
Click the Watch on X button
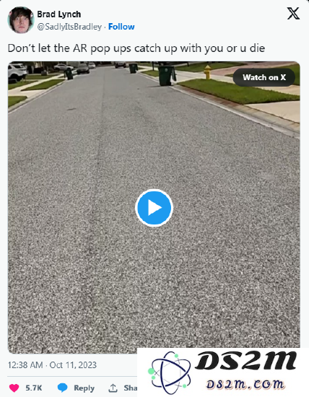(264, 77)
